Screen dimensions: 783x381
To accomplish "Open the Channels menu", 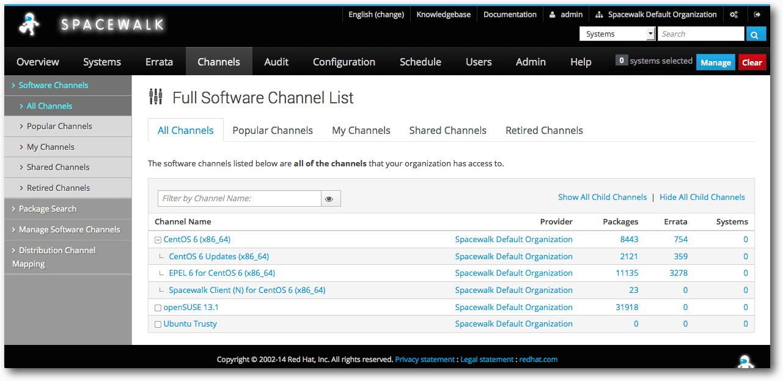I will (x=219, y=62).
